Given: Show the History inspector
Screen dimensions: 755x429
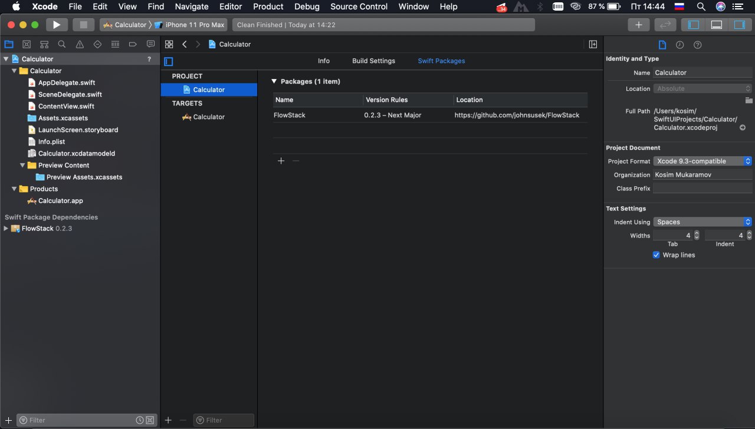Looking at the screenshot, I should tap(680, 45).
